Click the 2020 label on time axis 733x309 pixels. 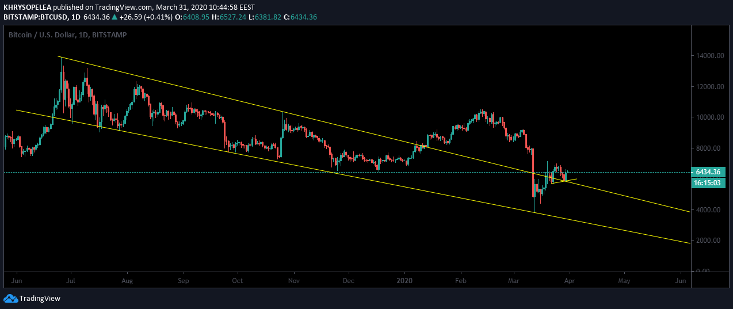point(404,281)
